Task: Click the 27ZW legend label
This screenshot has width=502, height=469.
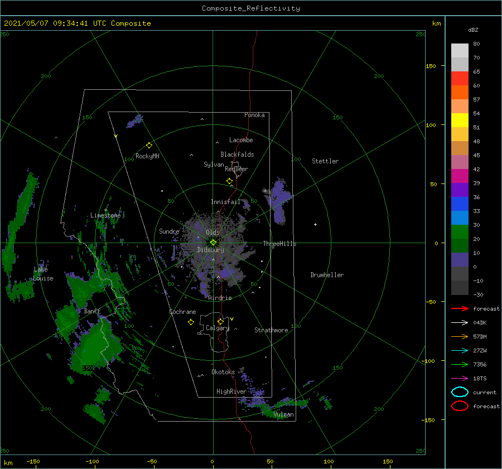Action: pos(480,351)
